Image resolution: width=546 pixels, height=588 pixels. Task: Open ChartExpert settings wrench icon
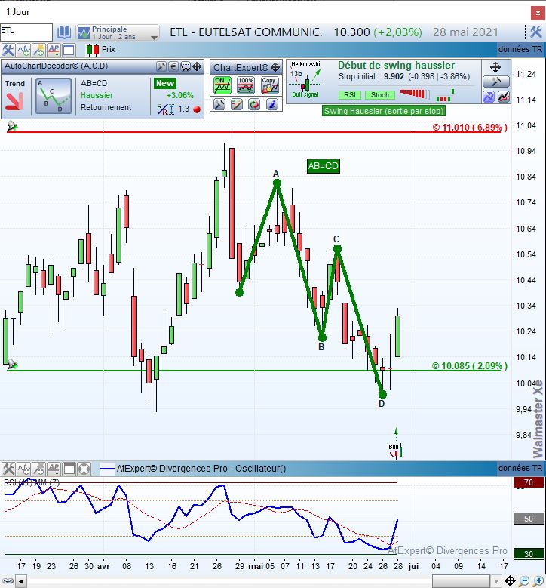coord(219,104)
